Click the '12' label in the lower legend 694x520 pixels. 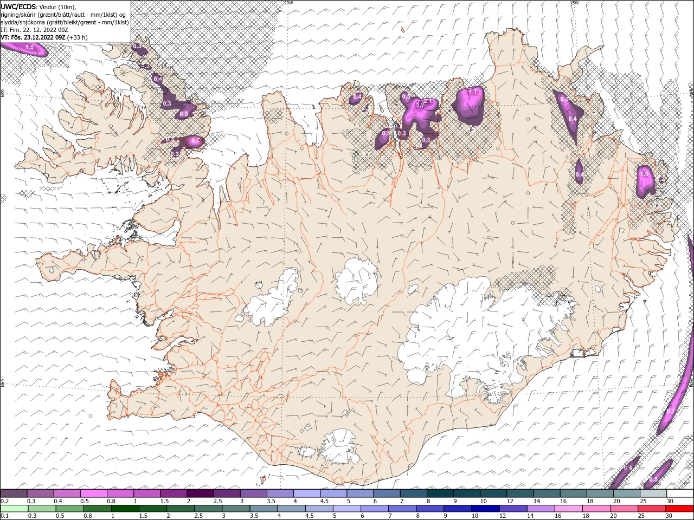[x=503, y=516]
